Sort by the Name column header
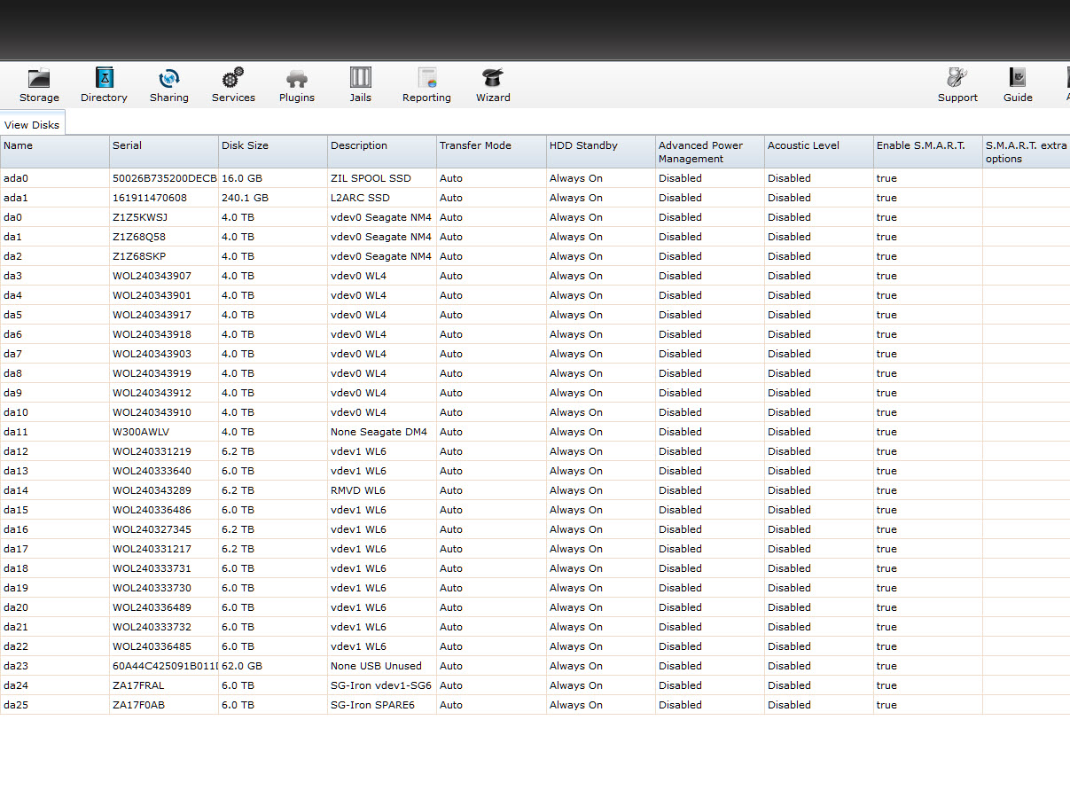1070x806 pixels. 54,152
